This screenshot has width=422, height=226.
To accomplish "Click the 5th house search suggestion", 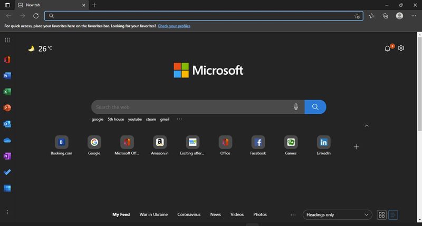I will click(116, 119).
